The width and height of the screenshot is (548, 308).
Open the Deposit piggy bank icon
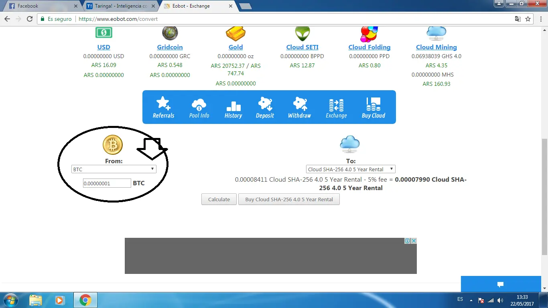[265, 104]
